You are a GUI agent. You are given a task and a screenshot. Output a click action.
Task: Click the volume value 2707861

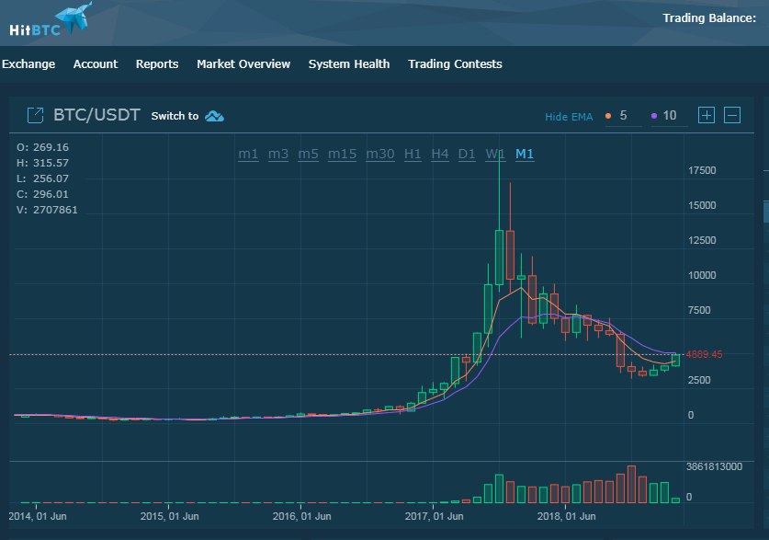(x=55, y=210)
